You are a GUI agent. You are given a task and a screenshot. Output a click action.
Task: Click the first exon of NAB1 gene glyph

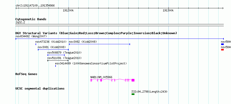click(x=91, y=80)
